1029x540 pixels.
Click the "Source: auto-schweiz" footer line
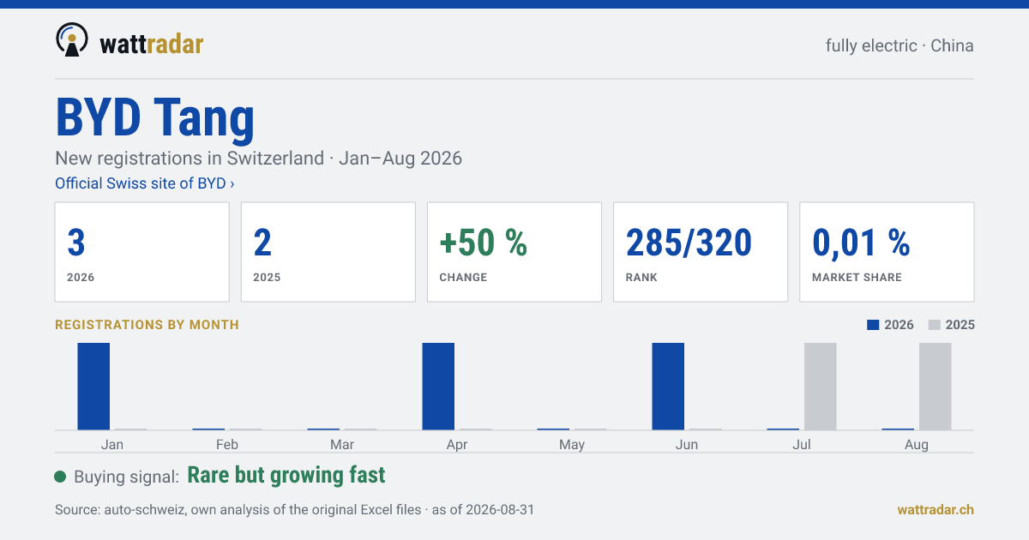tap(295, 509)
